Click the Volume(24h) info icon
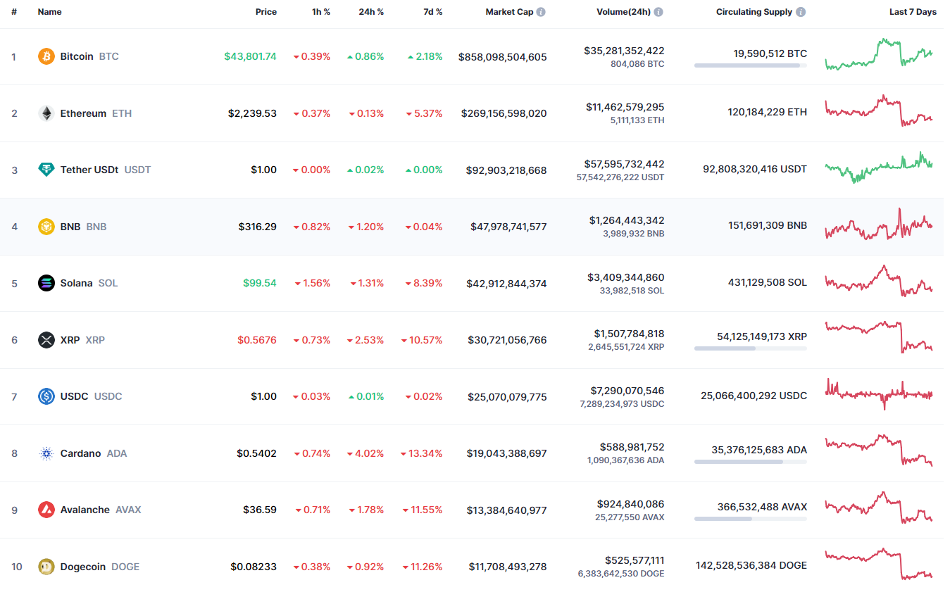 tap(658, 12)
